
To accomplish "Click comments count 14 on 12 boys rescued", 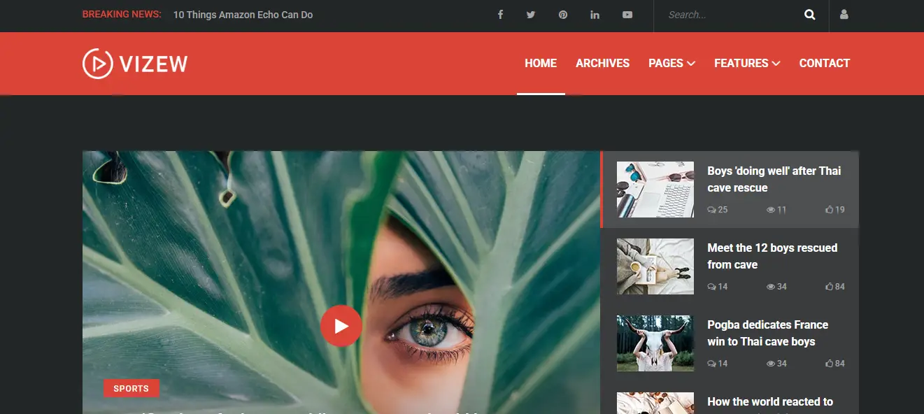I will point(718,287).
